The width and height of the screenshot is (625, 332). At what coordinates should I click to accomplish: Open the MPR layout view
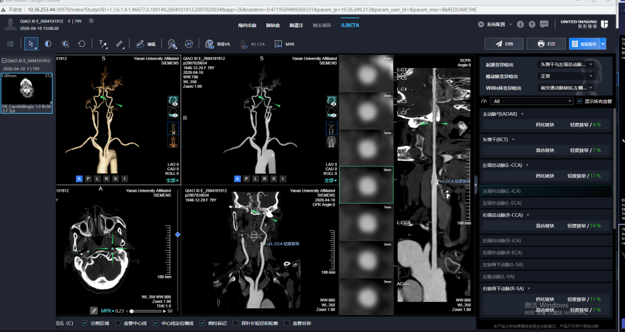point(285,44)
